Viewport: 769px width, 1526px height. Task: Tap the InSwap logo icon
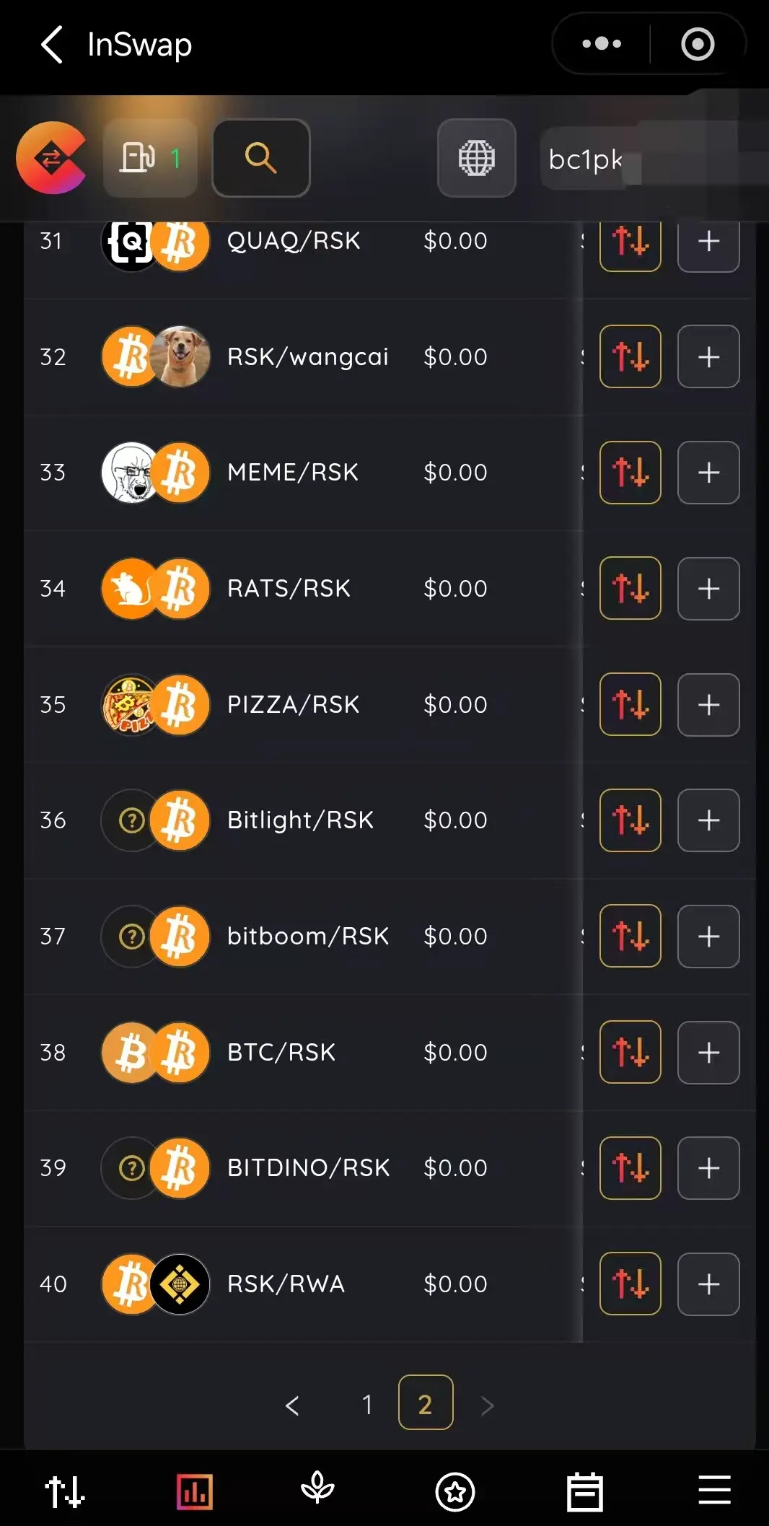(51, 158)
